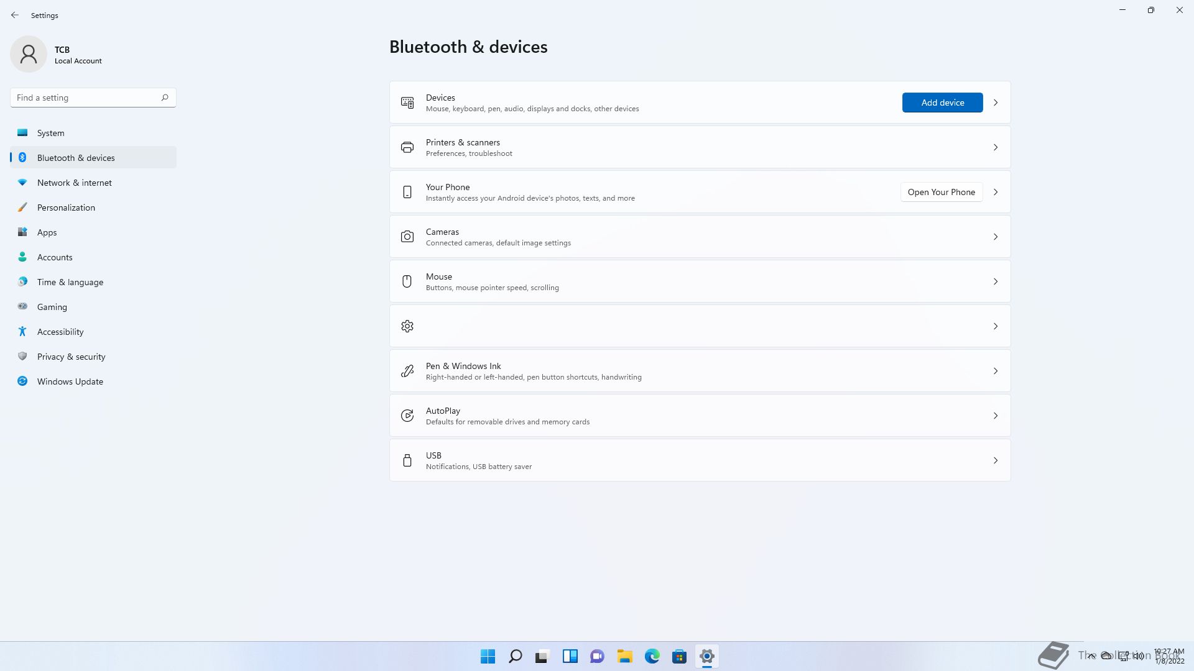Screen dimensions: 1194x671
Task: Open Time & language category
Action: (x=93, y=282)
